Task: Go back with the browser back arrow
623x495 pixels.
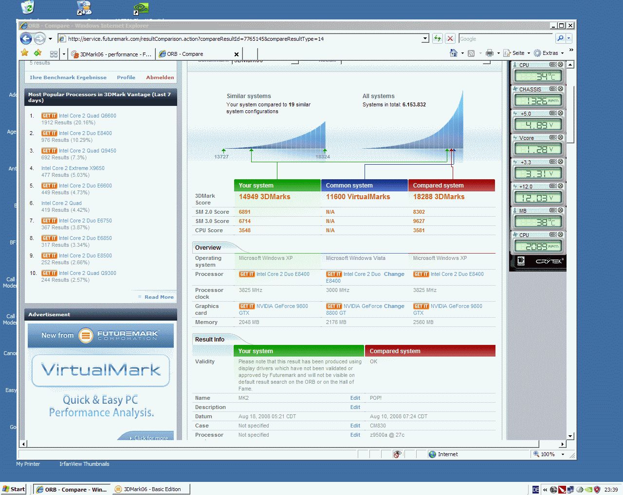Action: (x=26, y=39)
